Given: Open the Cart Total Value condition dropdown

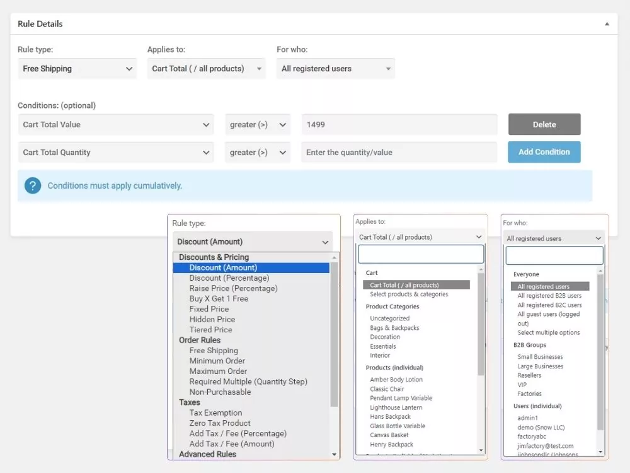Looking at the screenshot, I should (x=116, y=125).
